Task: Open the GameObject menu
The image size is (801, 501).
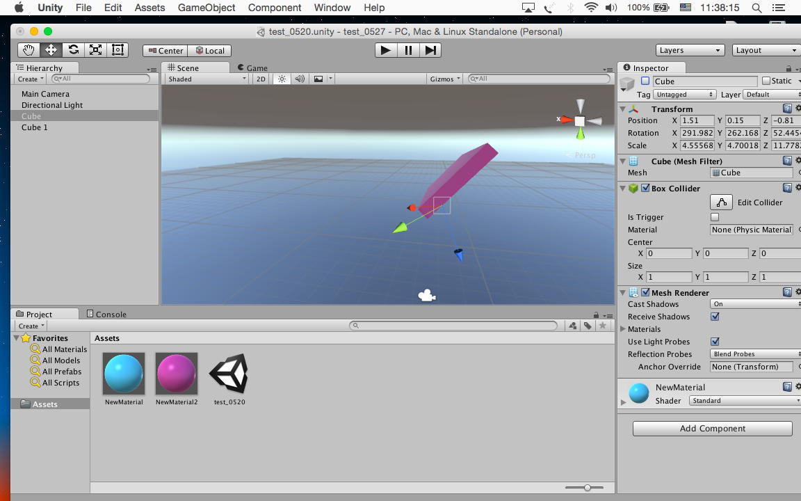Action: 207,8
